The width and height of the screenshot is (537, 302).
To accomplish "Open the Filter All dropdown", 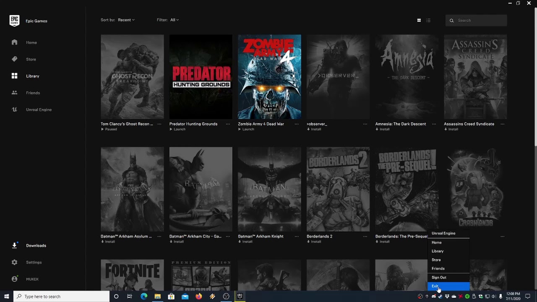I will (x=174, y=20).
